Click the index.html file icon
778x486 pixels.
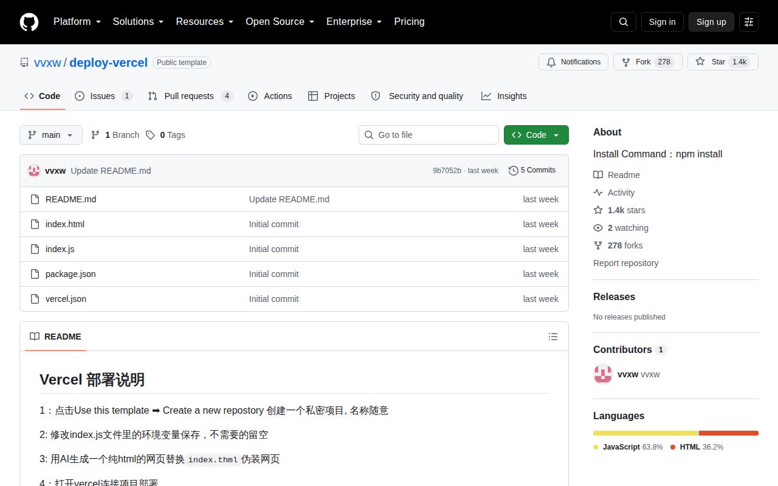35,224
